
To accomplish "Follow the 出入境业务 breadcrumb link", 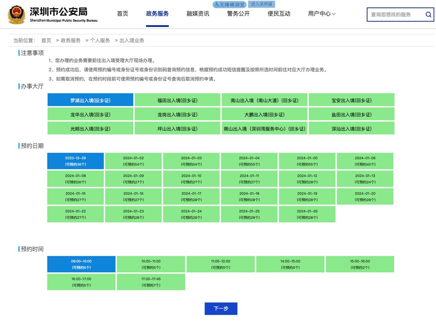I will click(x=130, y=40).
